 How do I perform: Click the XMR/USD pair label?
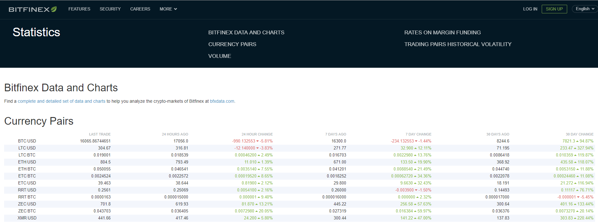27,218
